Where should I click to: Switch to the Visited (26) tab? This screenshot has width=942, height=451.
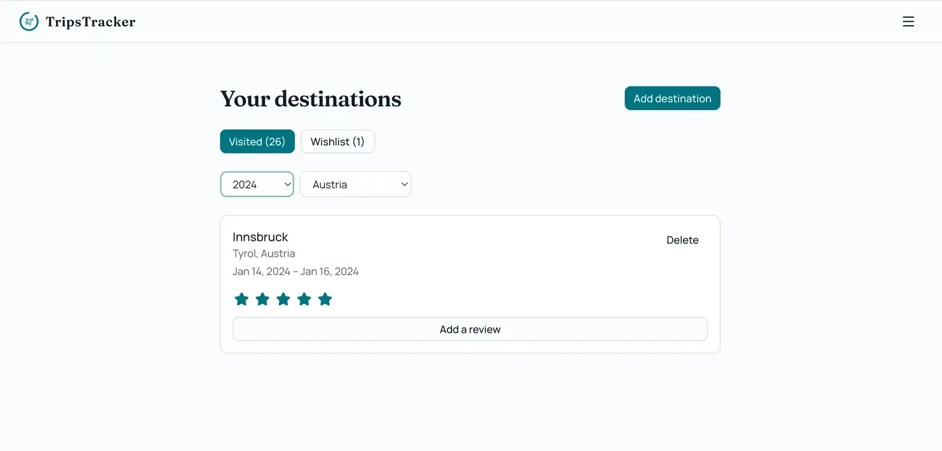257,141
